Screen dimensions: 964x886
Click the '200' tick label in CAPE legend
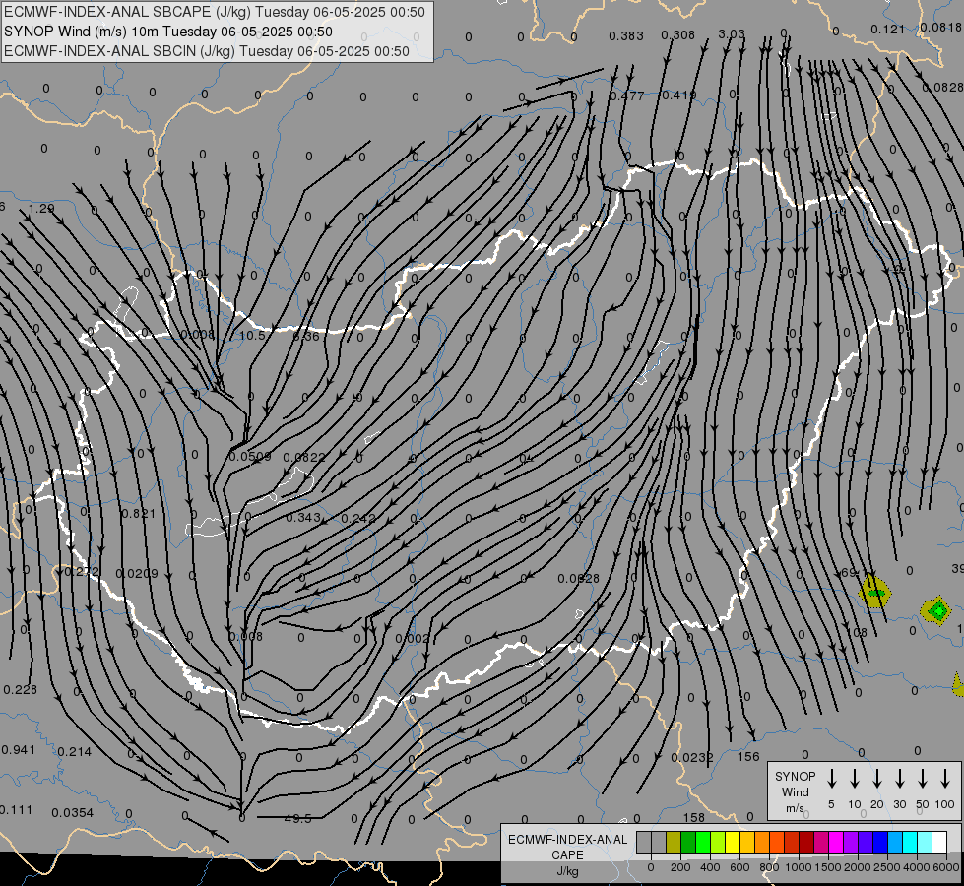680,867
